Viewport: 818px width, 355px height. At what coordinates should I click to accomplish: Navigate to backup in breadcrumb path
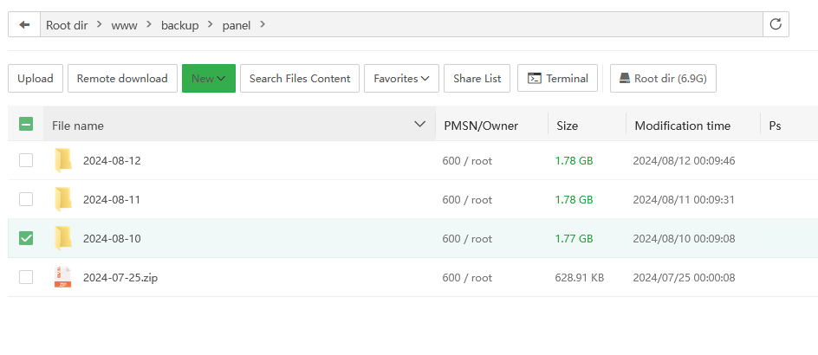pos(179,25)
